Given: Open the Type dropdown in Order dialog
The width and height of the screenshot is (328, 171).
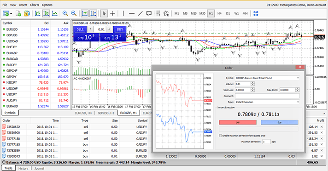Looking at the screenshot, I should [298, 102].
